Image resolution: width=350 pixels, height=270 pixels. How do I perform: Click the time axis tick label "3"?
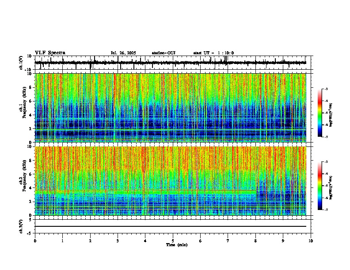click(118, 241)
